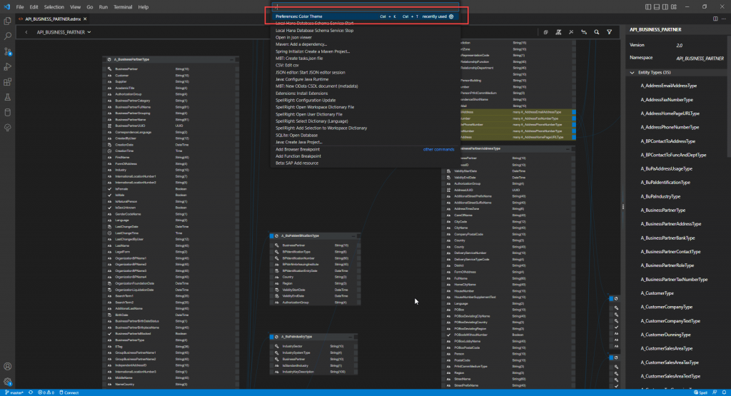This screenshot has height=396, width=731.
Task: Click the 'other commands' link in palette
Action: [x=438, y=150]
